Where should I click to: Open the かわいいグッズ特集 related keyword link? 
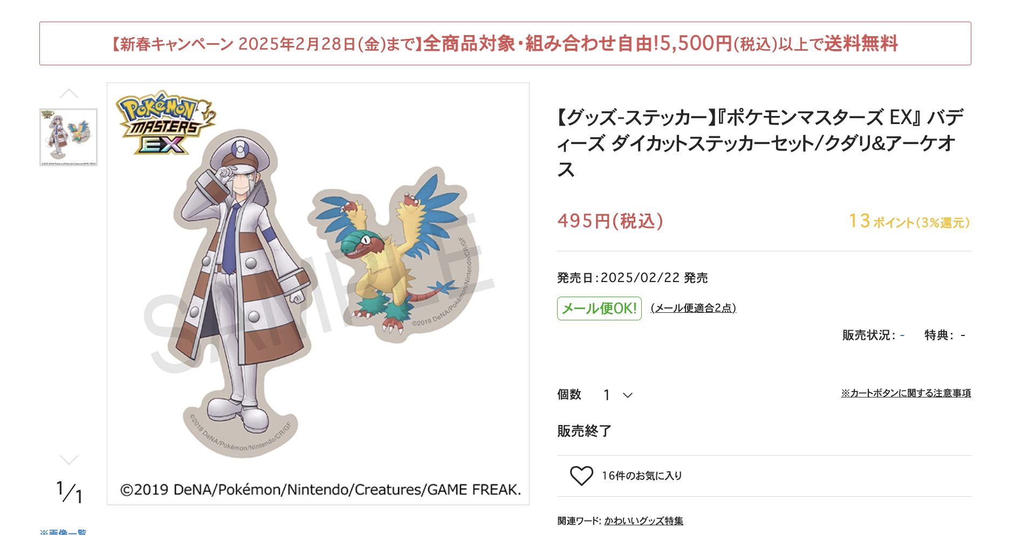point(643,521)
